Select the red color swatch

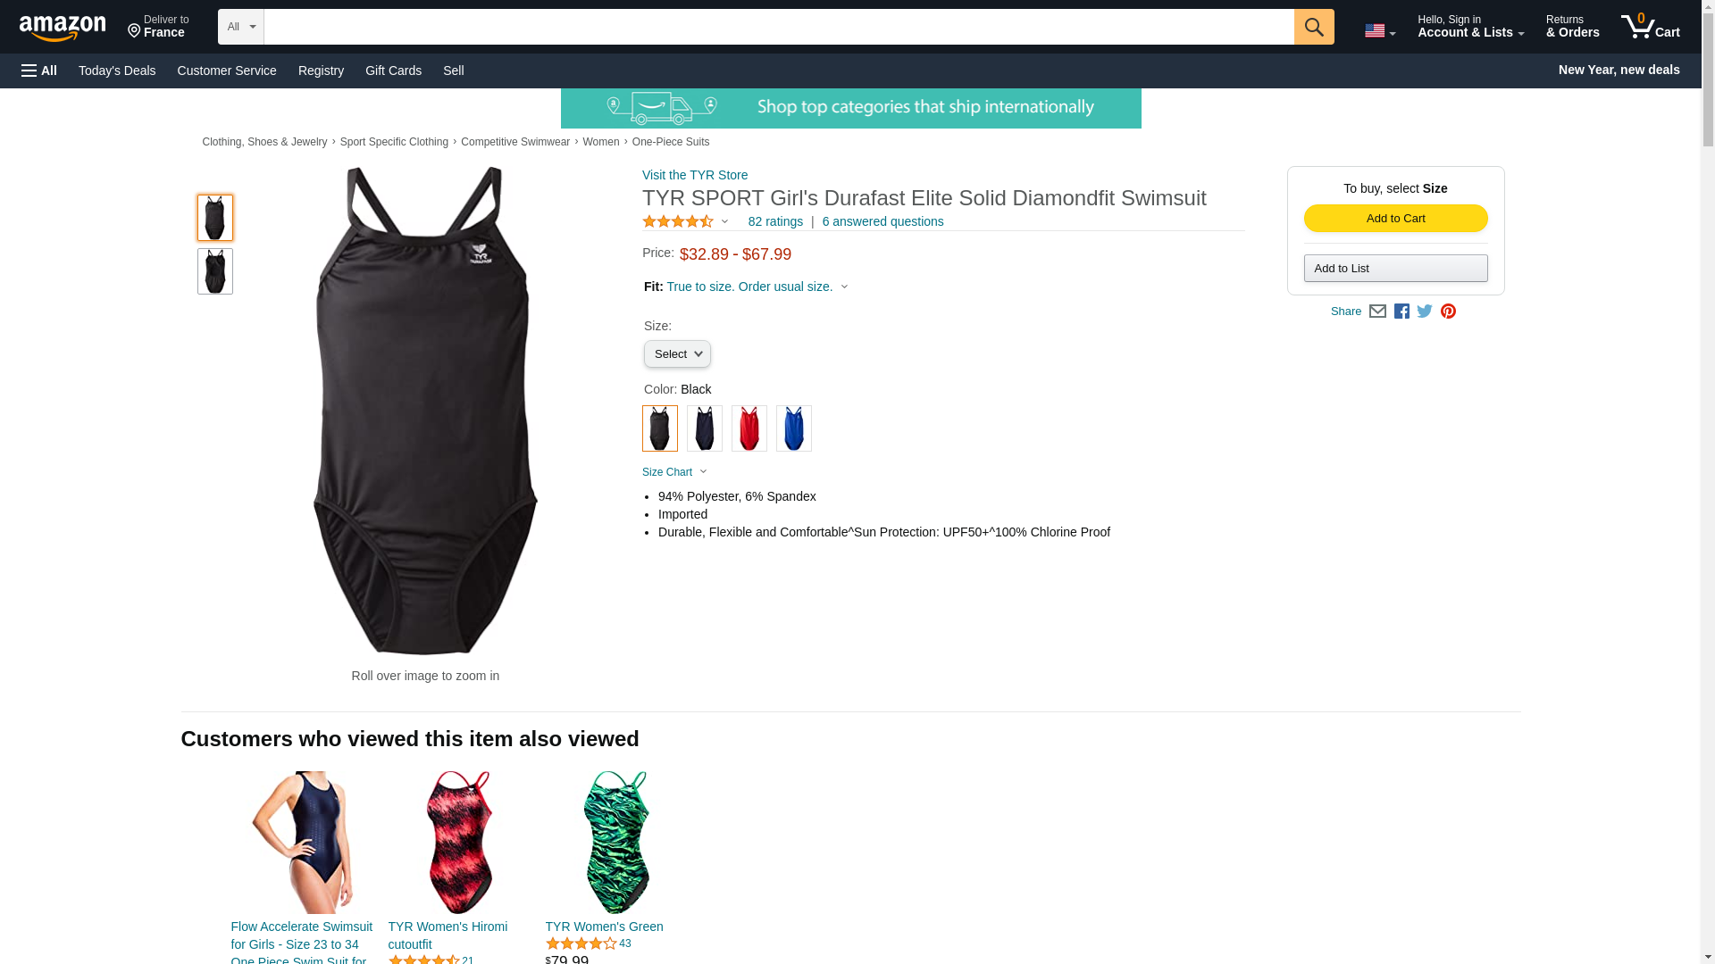point(749,428)
